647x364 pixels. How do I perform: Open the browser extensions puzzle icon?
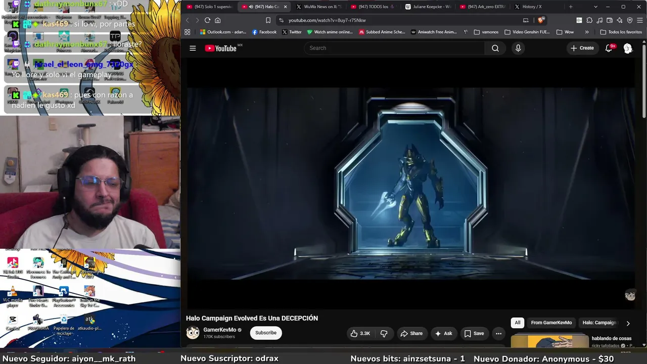click(589, 20)
